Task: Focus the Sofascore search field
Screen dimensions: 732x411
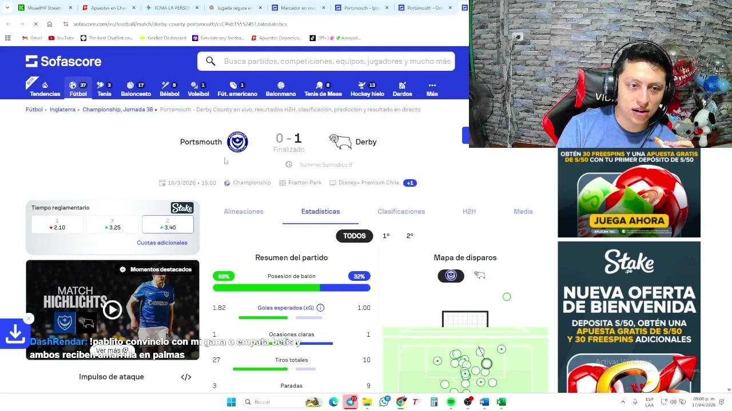Action: pyautogui.click(x=326, y=61)
